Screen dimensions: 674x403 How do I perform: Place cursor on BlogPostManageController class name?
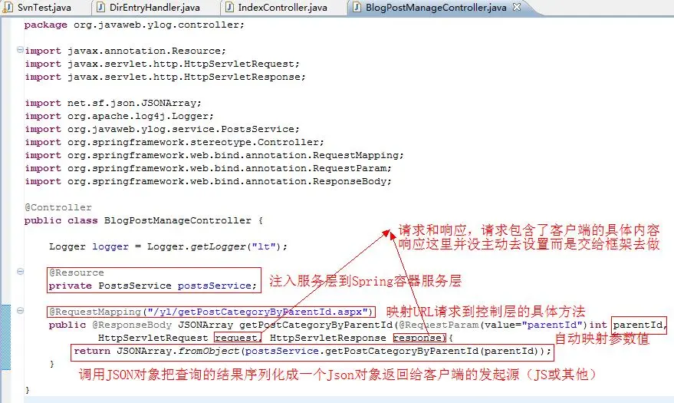coord(178,220)
